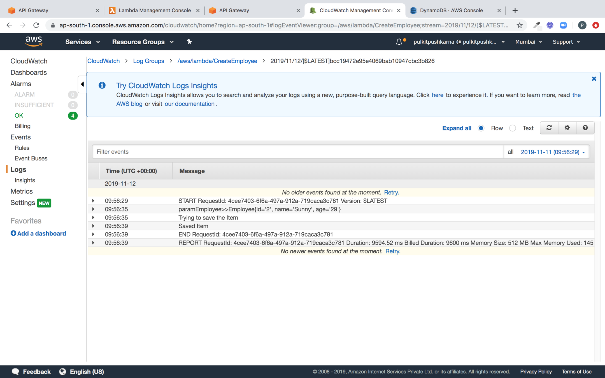Open the AWS notifications bell
The image size is (605, 378).
point(399,42)
